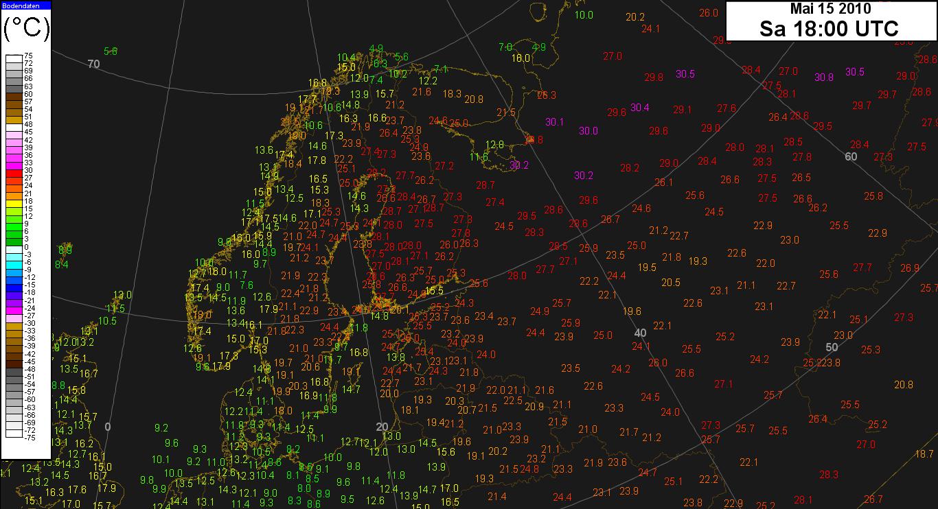The height and width of the screenshot is (509, 938).
Task: Select the magenta 30.0 temperature reading
Action: 588,130
